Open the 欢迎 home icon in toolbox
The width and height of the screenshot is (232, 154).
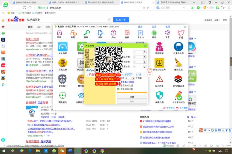pyautogui.click(x=59, y=34)
